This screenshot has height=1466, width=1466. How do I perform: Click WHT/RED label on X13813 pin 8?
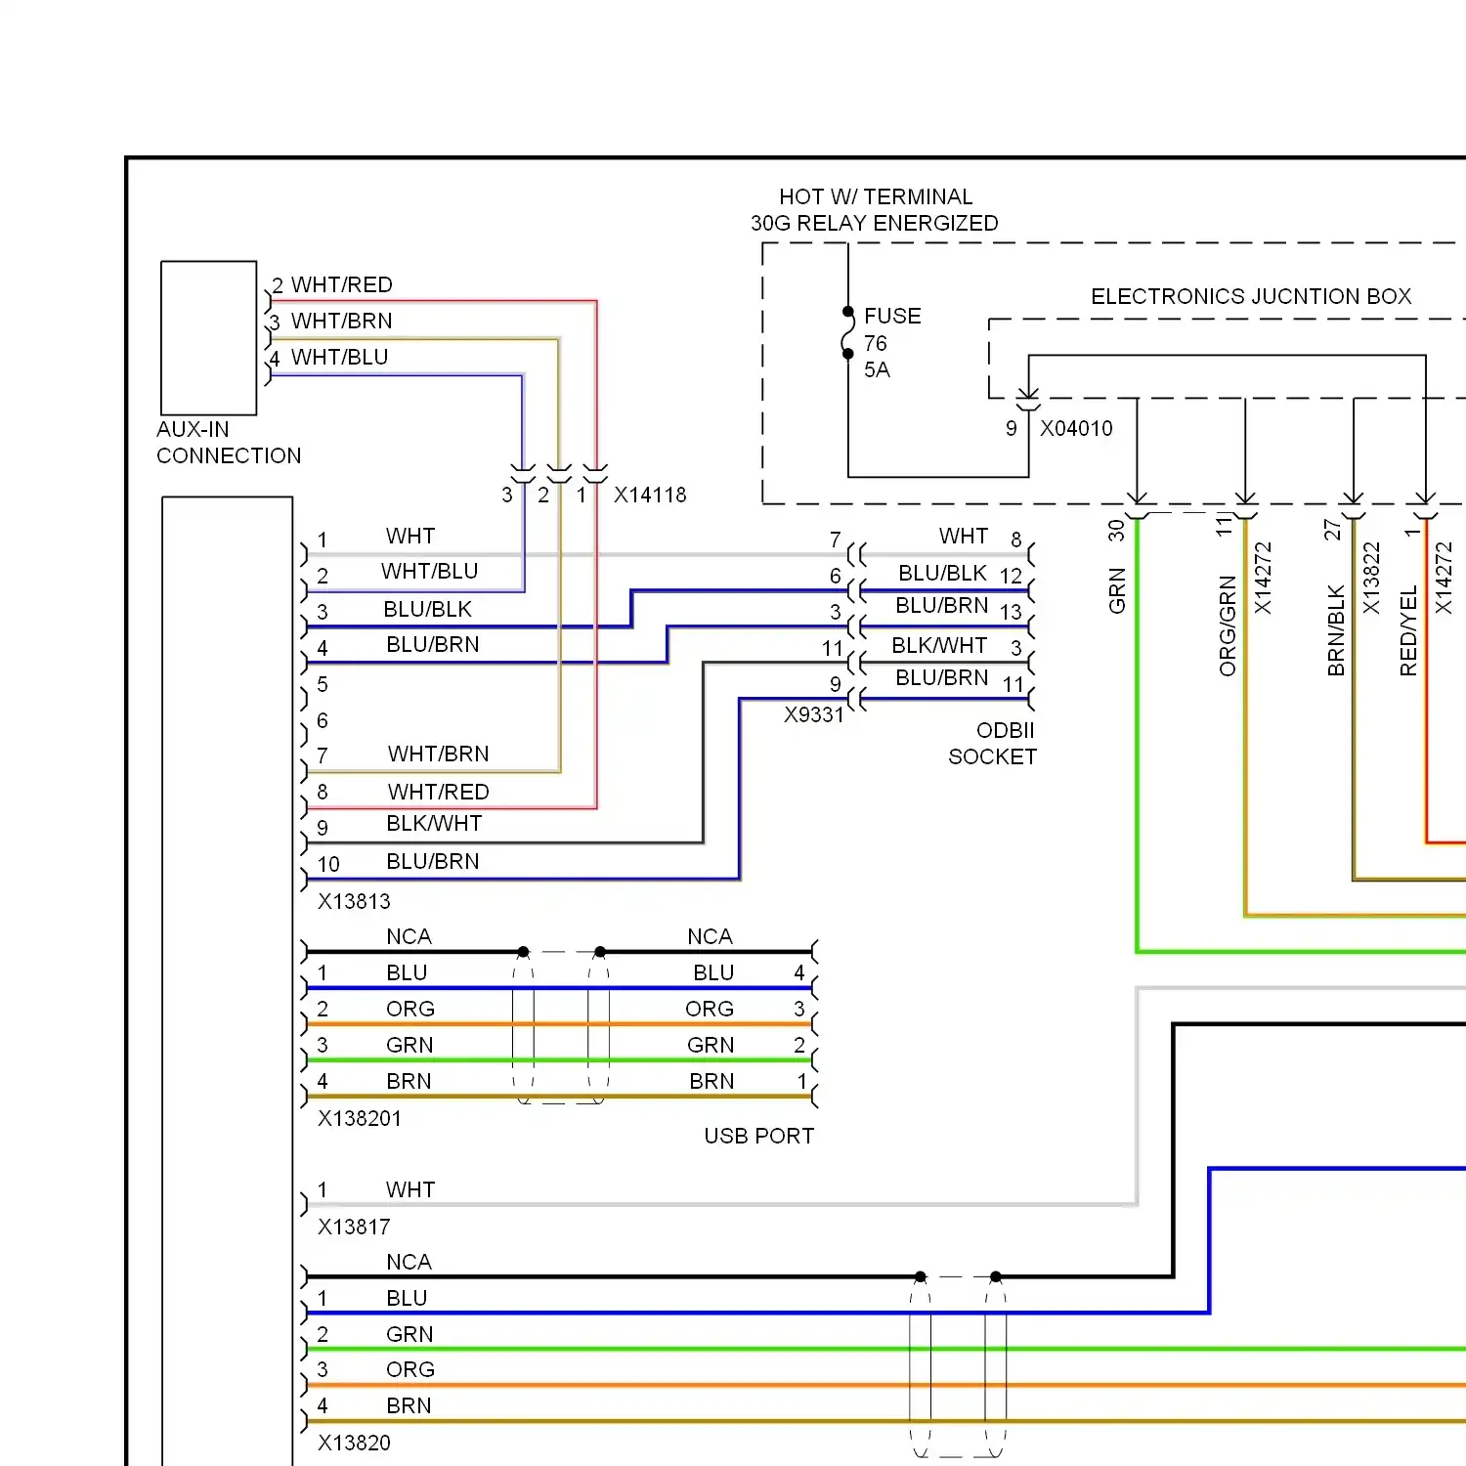[x=439, y=792]
